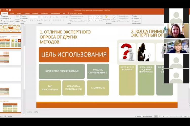Open Контур фигуры shape outline

click(x=123, y=19)
